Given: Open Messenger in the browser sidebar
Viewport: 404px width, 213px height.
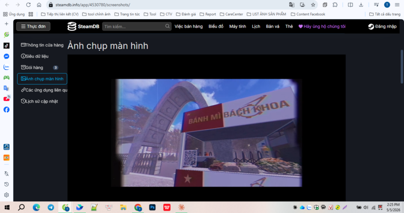Looking at the screenshot, I should [7, 56].
